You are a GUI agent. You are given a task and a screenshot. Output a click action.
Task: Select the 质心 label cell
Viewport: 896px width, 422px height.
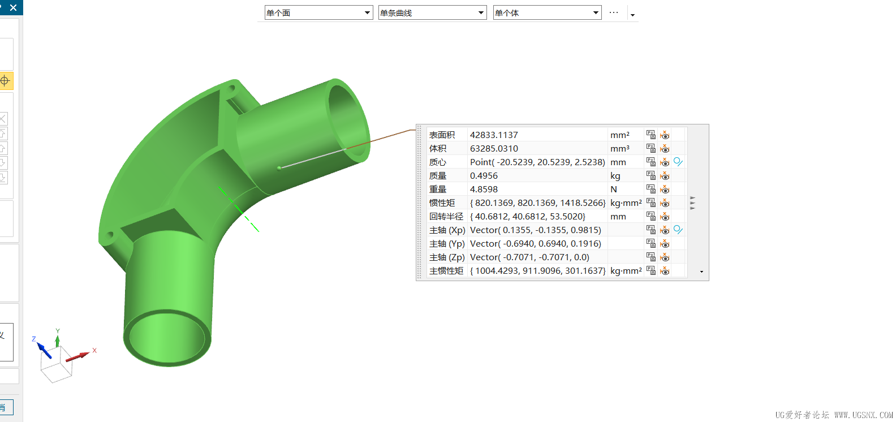click(x=438, y=162)
